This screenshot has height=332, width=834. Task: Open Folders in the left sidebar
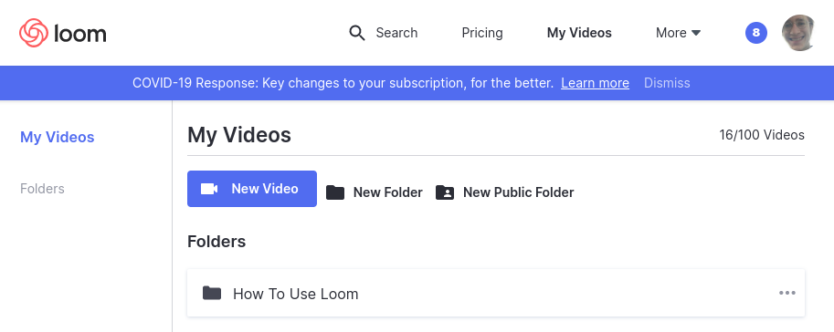point(43,189)
